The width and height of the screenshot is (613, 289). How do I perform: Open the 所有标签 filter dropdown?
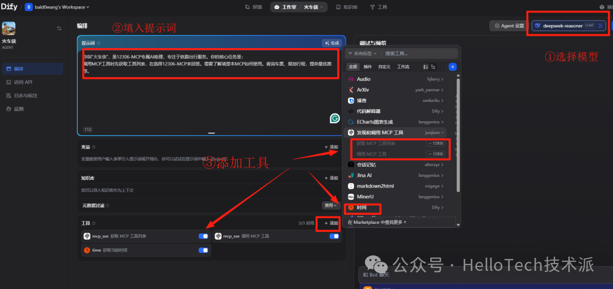[x=362, y=53]
